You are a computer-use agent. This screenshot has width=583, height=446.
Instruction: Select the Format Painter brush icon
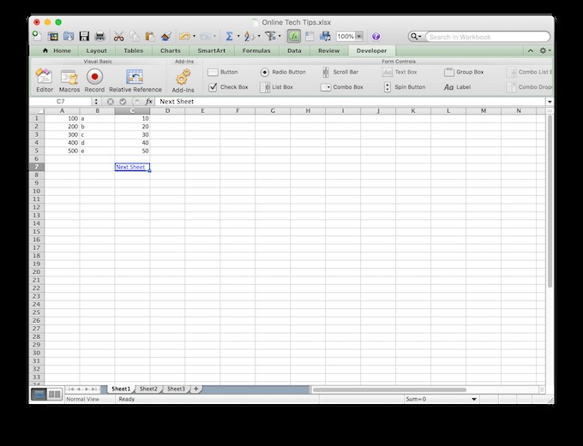coord(165,37)
